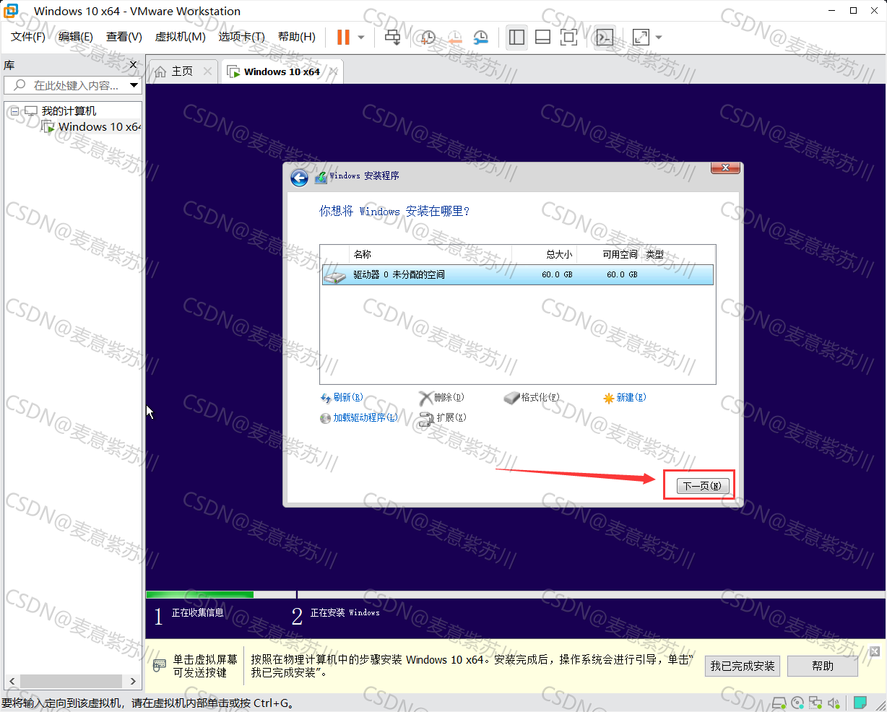Click the network adapter status icon
The width and height of the screenshot is (887, 712).
pyautogui.click(x=815, y=703)
